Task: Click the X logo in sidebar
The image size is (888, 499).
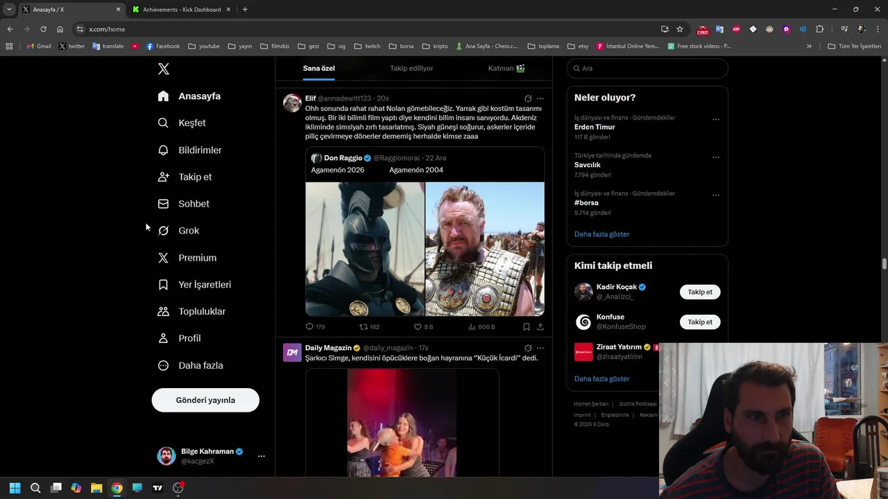Action: point(163,69)
